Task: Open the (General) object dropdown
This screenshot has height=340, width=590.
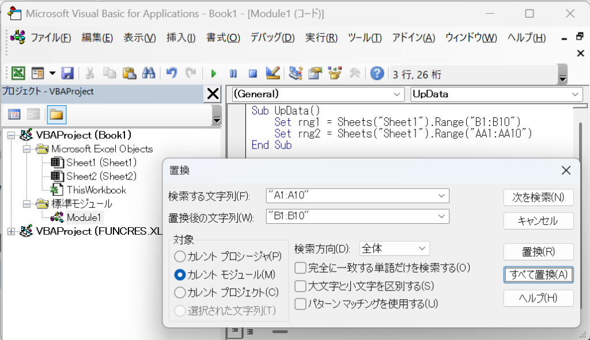Action: (396, 94)
